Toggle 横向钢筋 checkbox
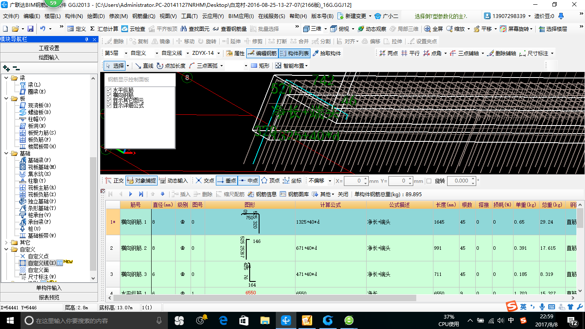 pyautogui.click(x=109, y=95)
